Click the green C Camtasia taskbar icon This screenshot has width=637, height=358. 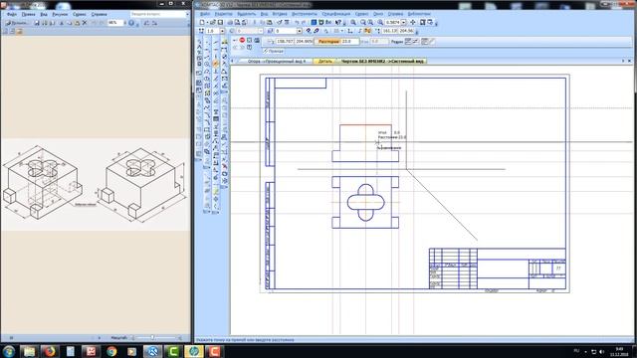[173, 351]
